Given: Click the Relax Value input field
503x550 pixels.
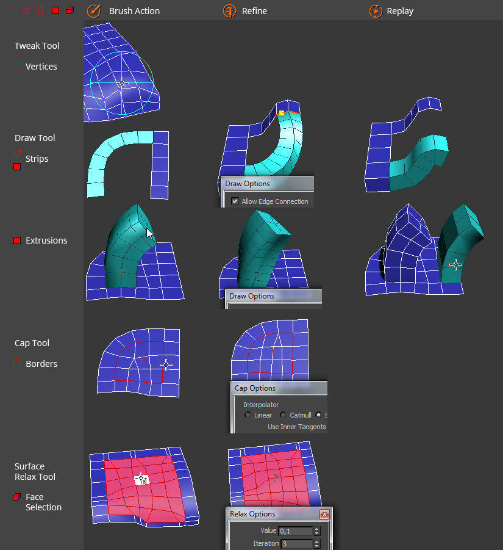Looking at the screenshot, I should [296, 531].
